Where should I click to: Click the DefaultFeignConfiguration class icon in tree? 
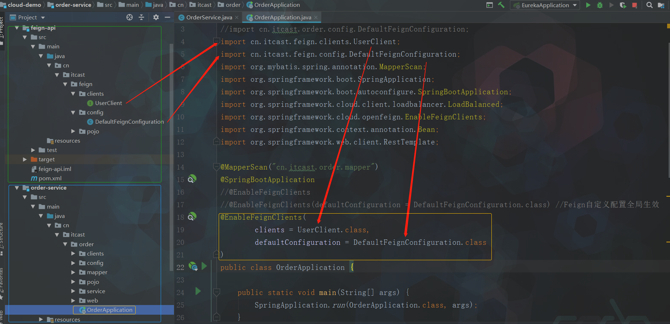tap(90, 122)
